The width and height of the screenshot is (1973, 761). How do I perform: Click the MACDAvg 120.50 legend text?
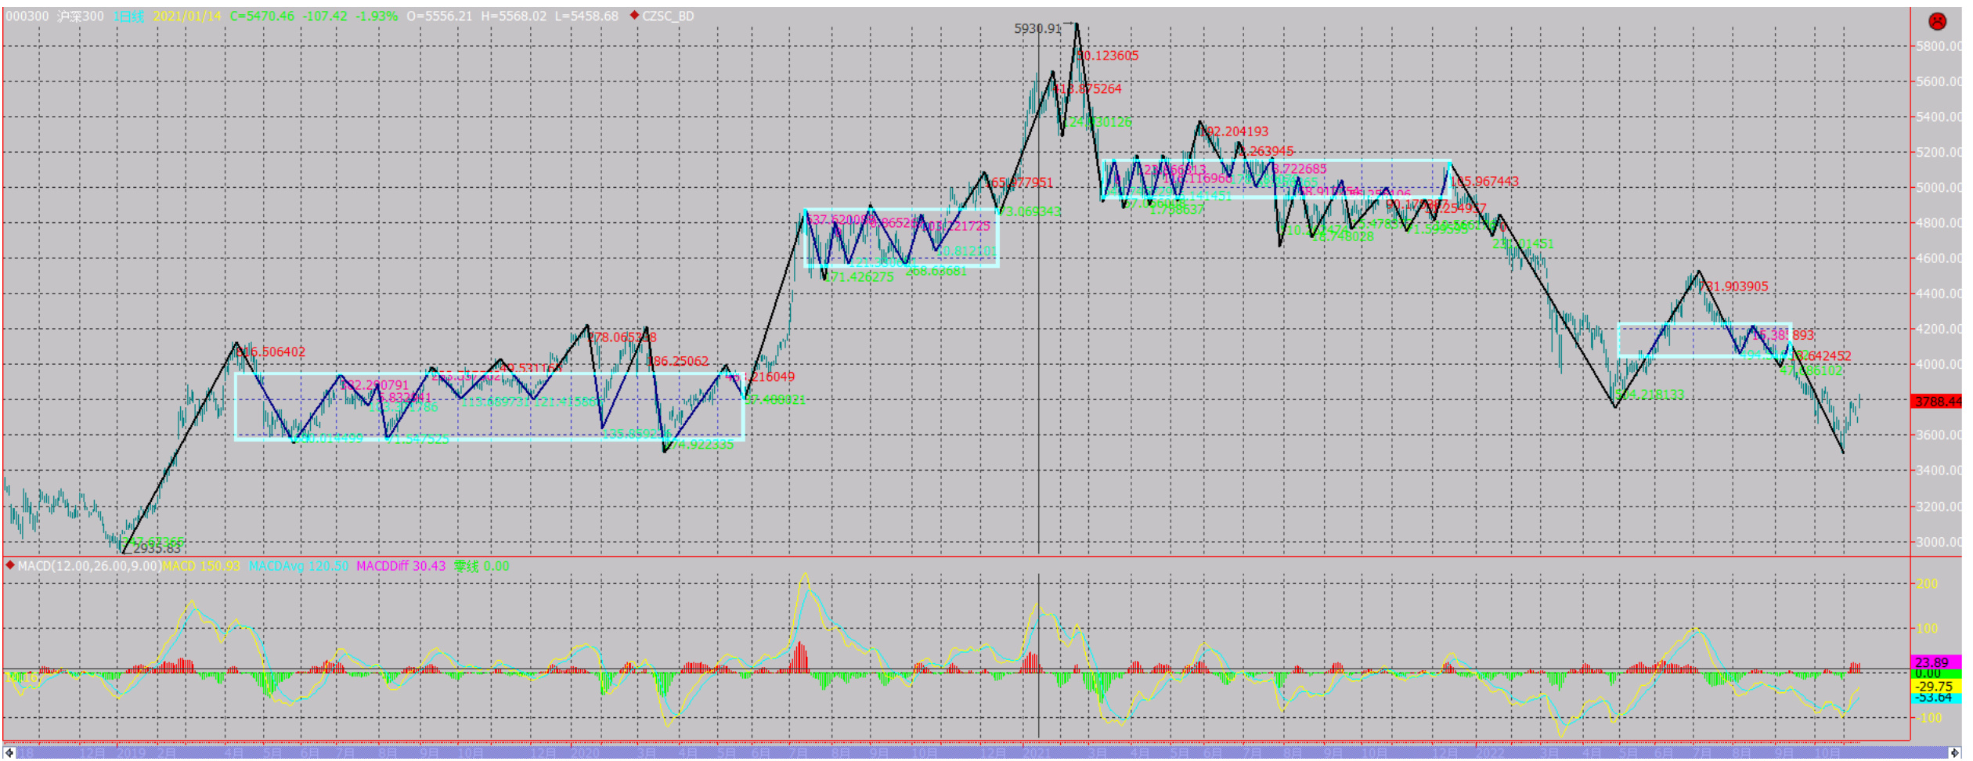[298, 566]
